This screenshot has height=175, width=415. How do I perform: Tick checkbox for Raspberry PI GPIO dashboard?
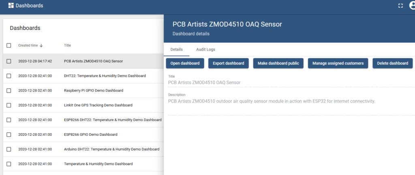point(9,90)
